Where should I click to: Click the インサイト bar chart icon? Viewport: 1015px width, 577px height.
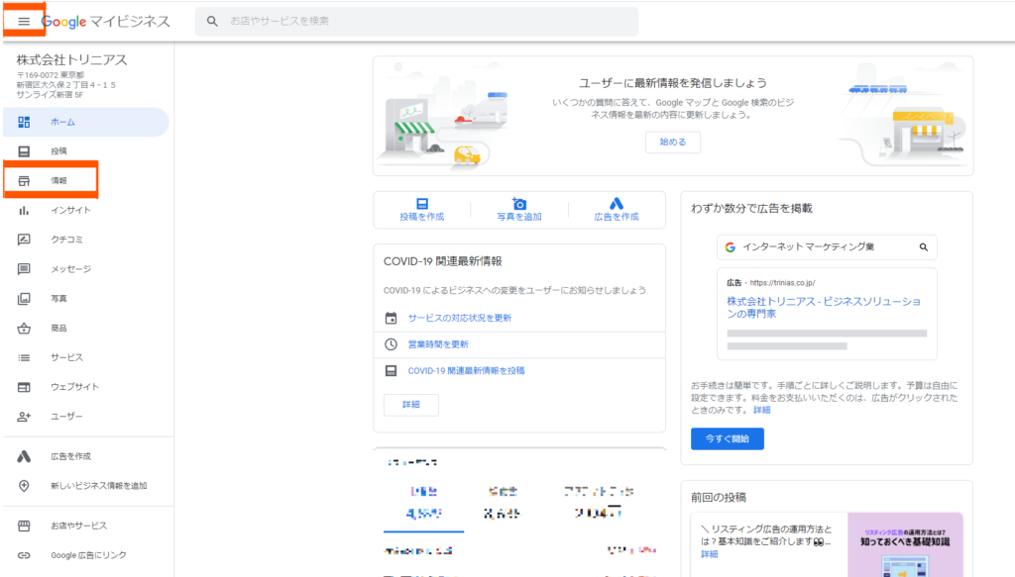coord(24,210)
